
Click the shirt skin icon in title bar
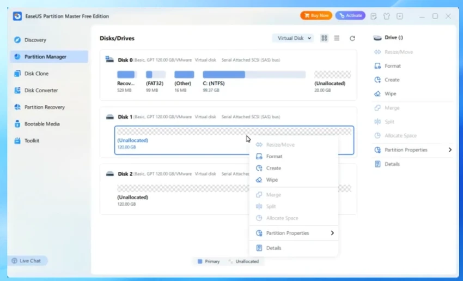(387, 16)
